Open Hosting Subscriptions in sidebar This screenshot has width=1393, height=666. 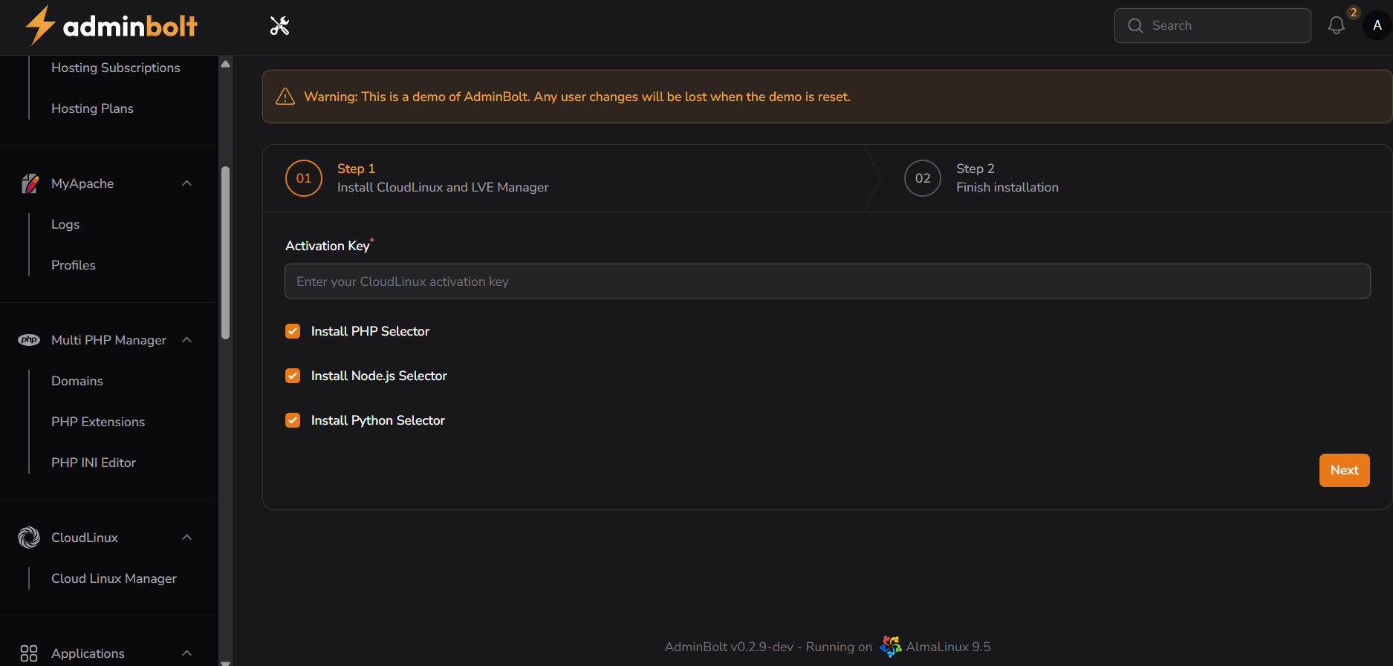click(116, 68)
